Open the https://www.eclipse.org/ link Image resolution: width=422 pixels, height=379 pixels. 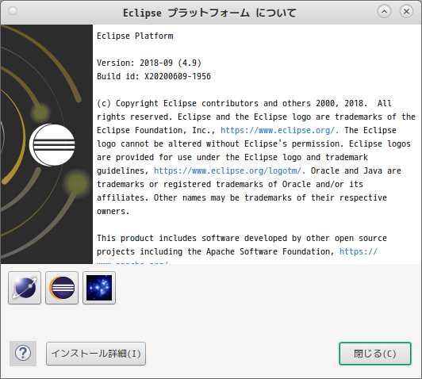click(x=279, y=131)
